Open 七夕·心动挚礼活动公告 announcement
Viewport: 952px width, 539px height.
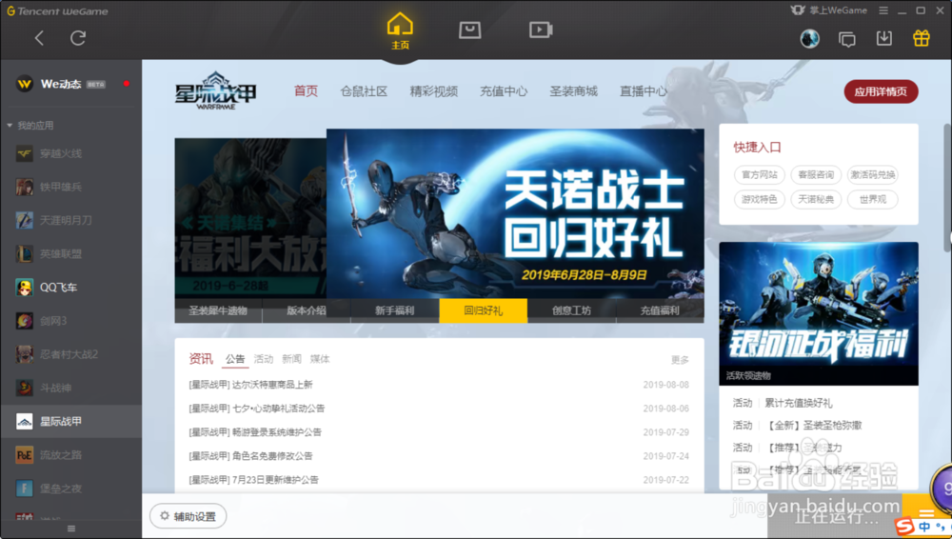point(257,409)
